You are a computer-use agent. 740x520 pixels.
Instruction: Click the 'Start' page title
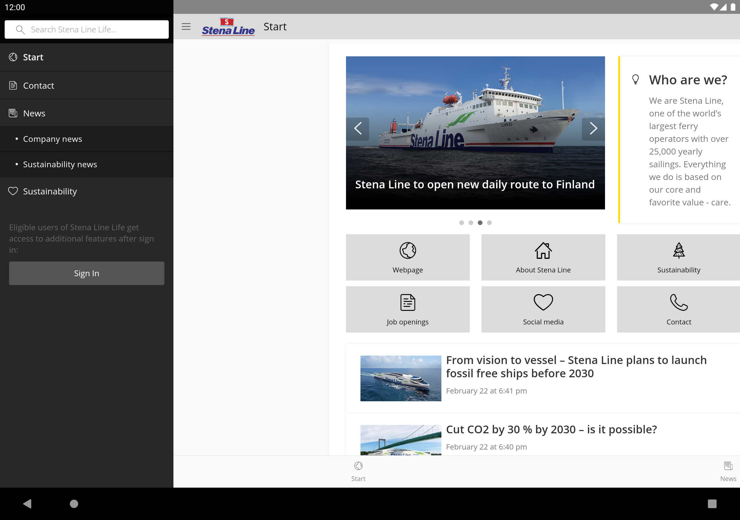(x=275, y=26)
